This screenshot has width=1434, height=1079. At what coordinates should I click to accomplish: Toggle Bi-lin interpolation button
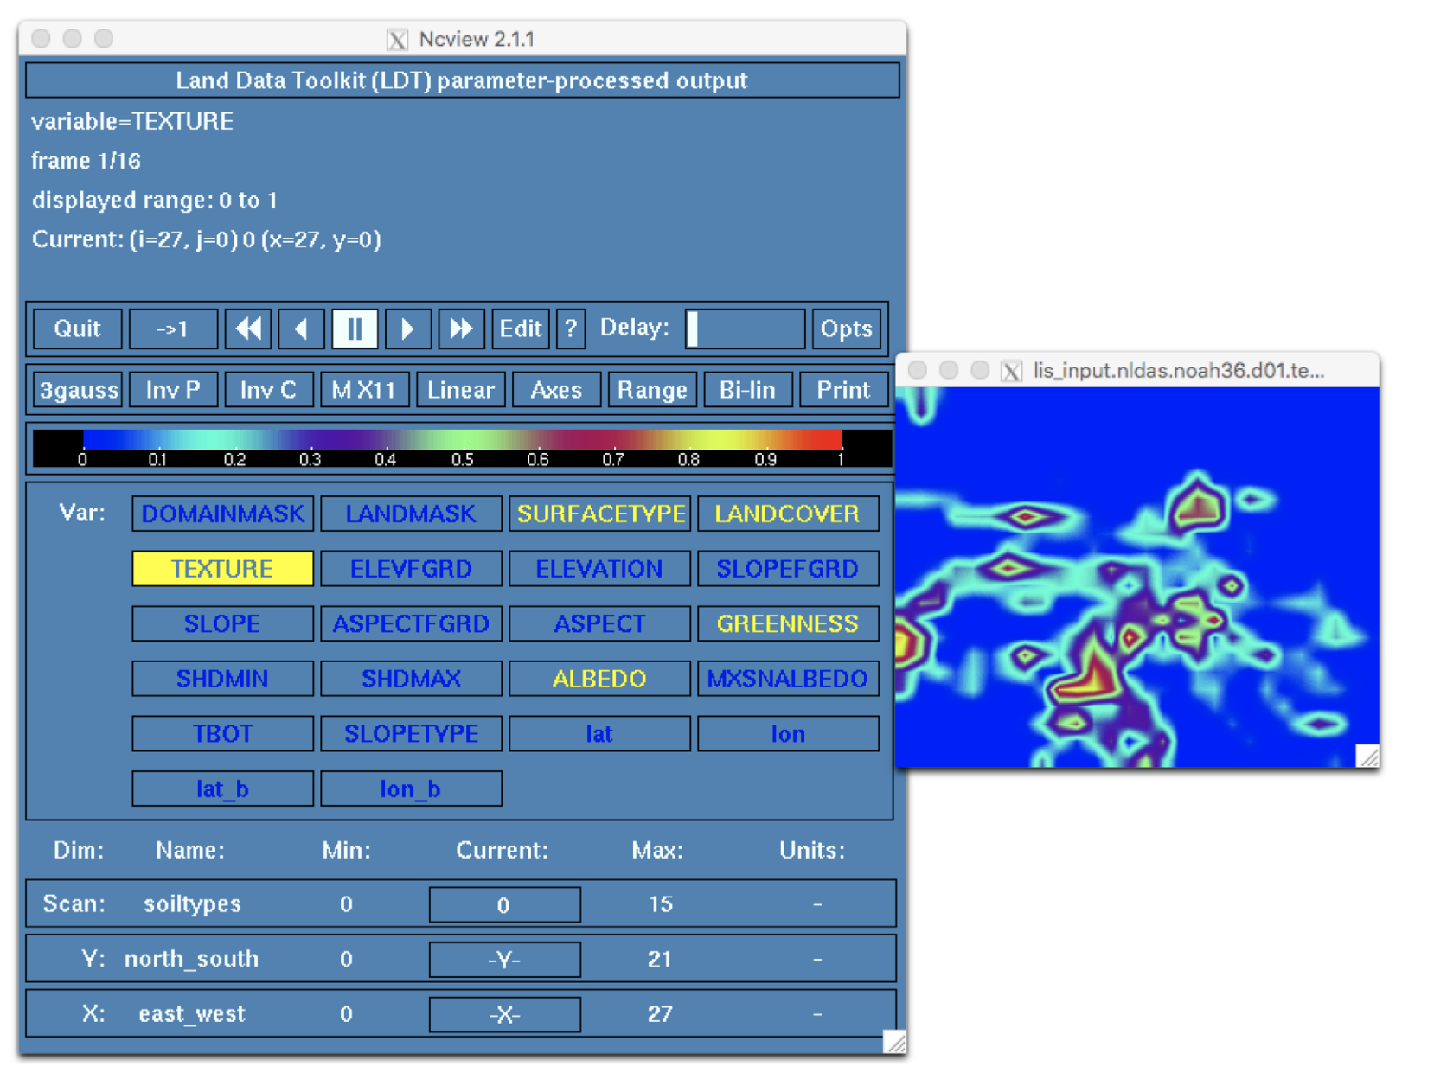tap(747, 390)
